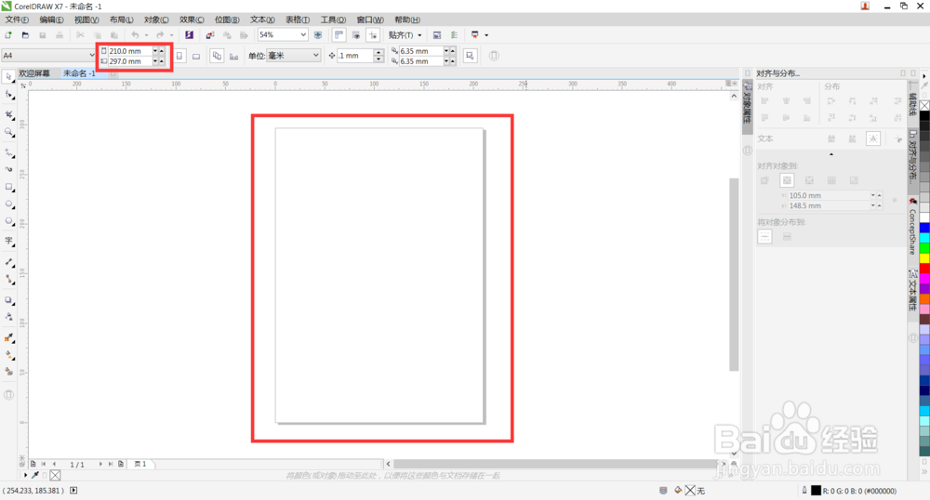The width and height of the screenshot is (930, 500).
Task: Open the 文件(F) menu
Action: coord(17,20)
